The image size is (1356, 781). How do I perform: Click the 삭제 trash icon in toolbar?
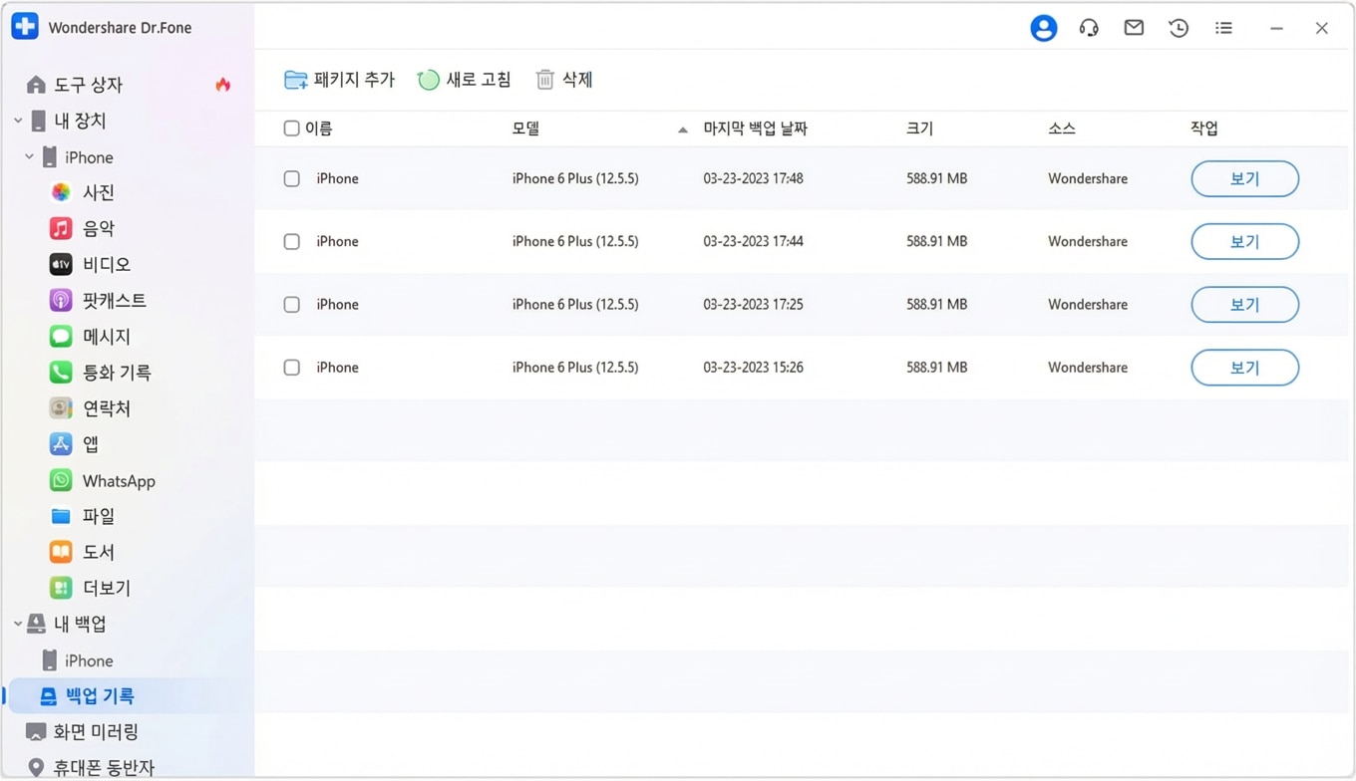click(x=544, y=80)
